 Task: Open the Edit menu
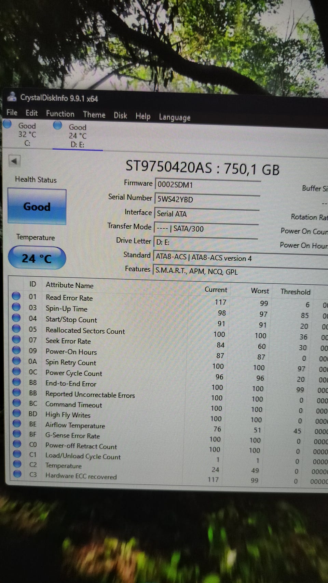point(31,113)
